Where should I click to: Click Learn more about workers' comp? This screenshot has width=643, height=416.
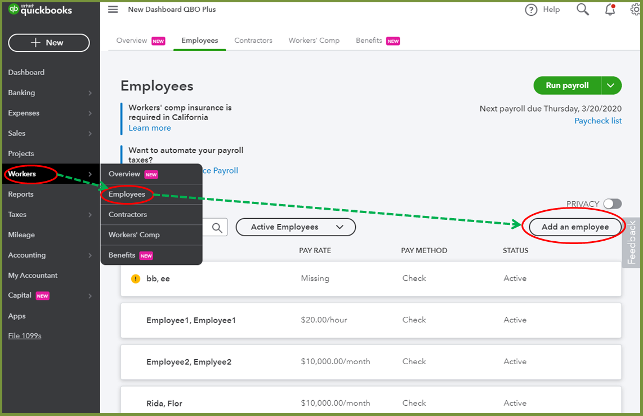pyautogui.click(x=150, y=128)
